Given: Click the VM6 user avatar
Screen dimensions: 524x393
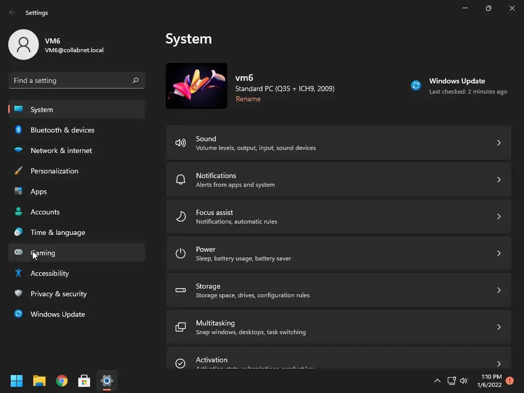Looking at the screenshot, I should [24, 45].
